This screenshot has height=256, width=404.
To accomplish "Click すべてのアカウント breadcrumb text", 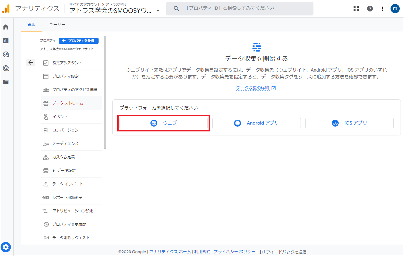I will pyautogui.click(x=85, y=4).
